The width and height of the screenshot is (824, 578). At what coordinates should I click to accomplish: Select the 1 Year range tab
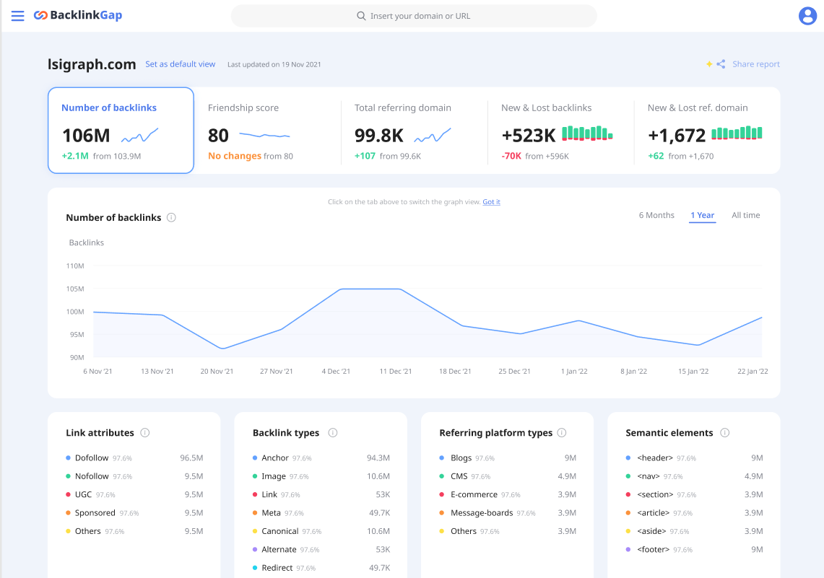pos(702,215)
